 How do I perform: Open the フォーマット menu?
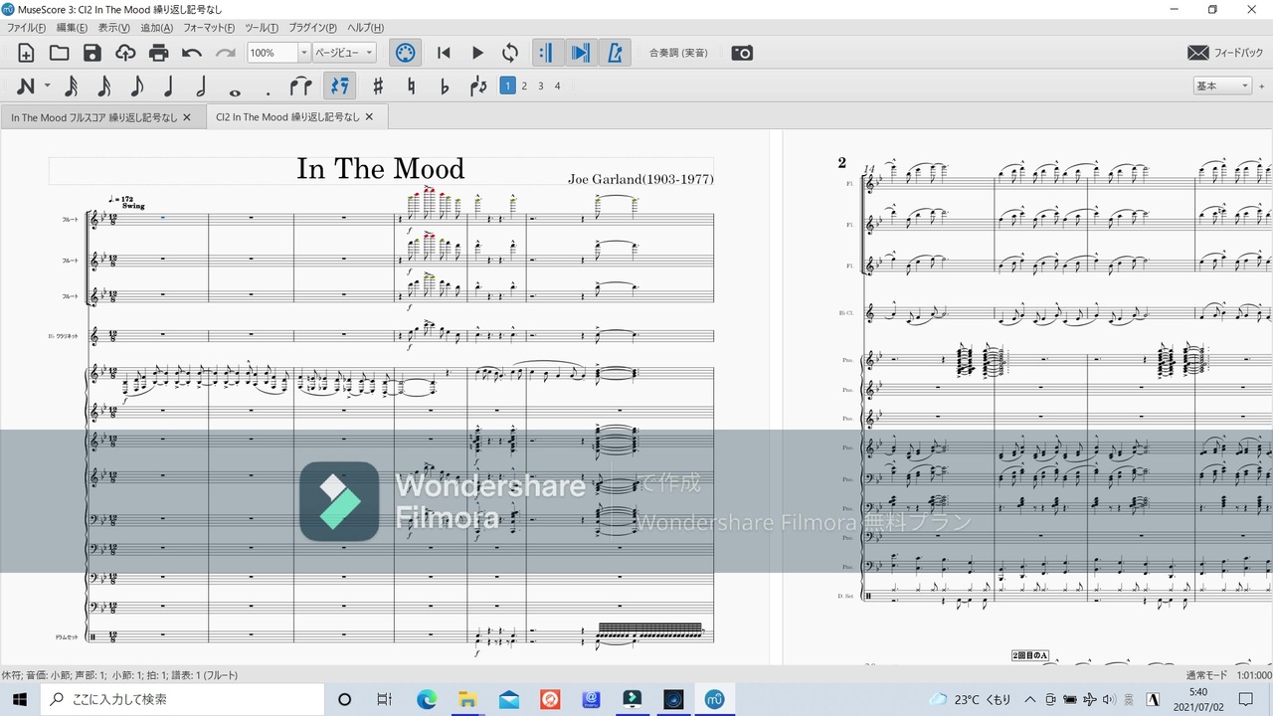(209, 28)
